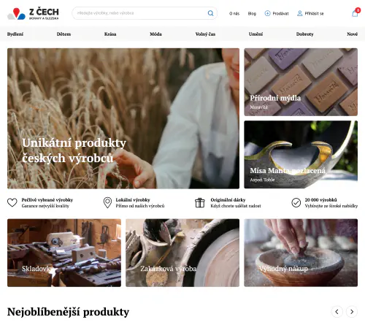This screenshot has width=365, height=325.
Task: Click the gift box Originální dárky icon
Action: [x=200, y=202]
